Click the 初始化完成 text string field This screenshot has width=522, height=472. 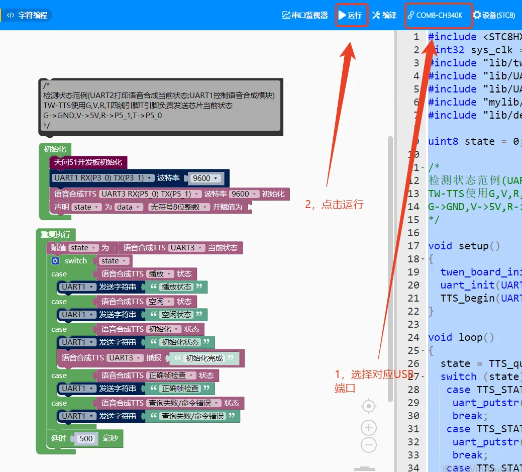[x=204, y=358]
